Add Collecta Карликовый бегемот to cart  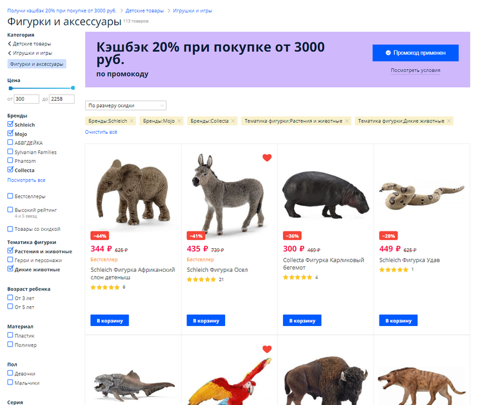pyautogui.click(x=302, y=321)
